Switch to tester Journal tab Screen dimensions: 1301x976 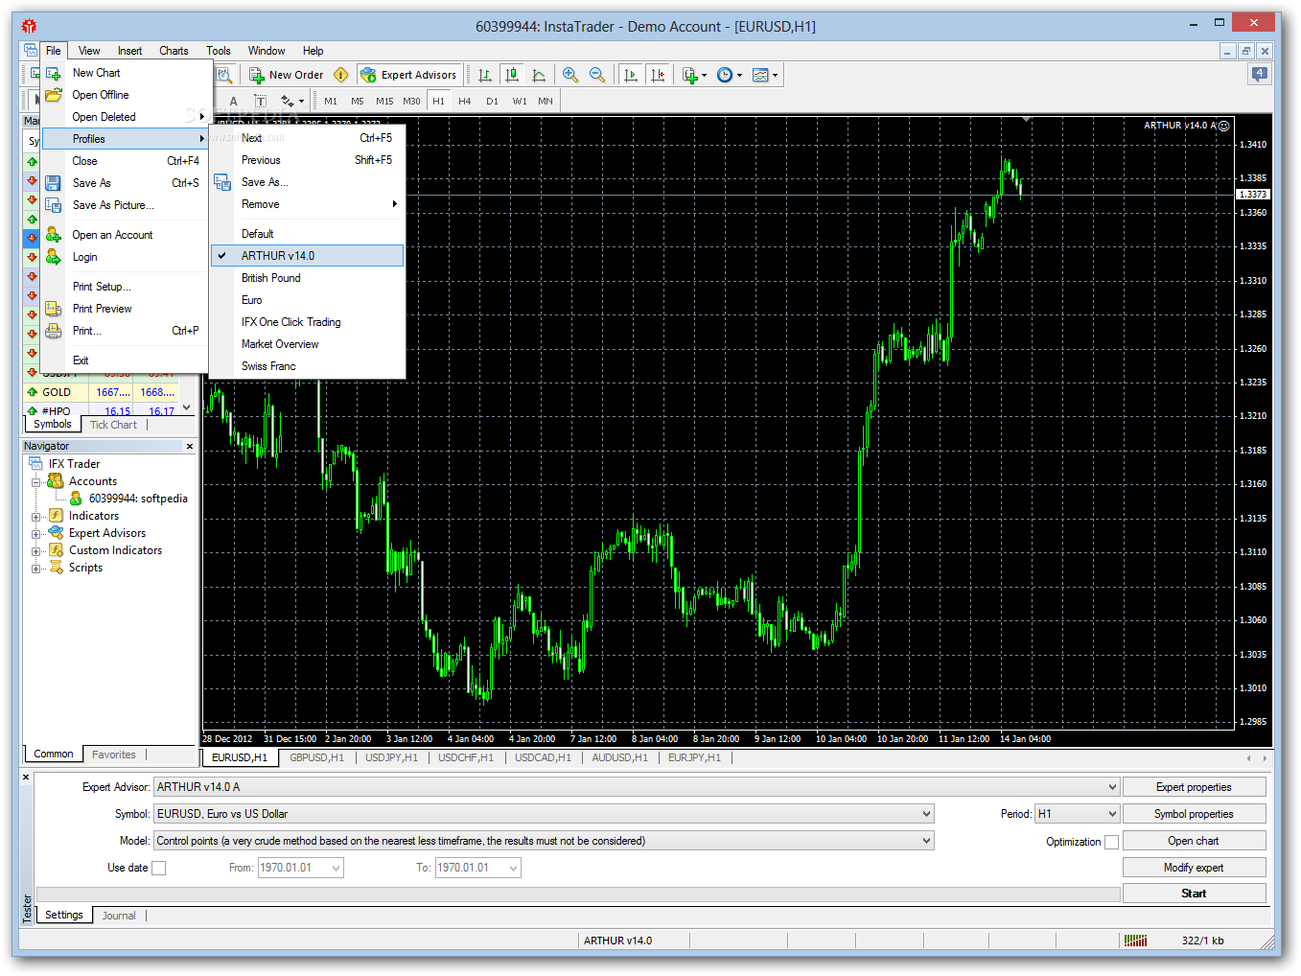[x=119, y=916]
